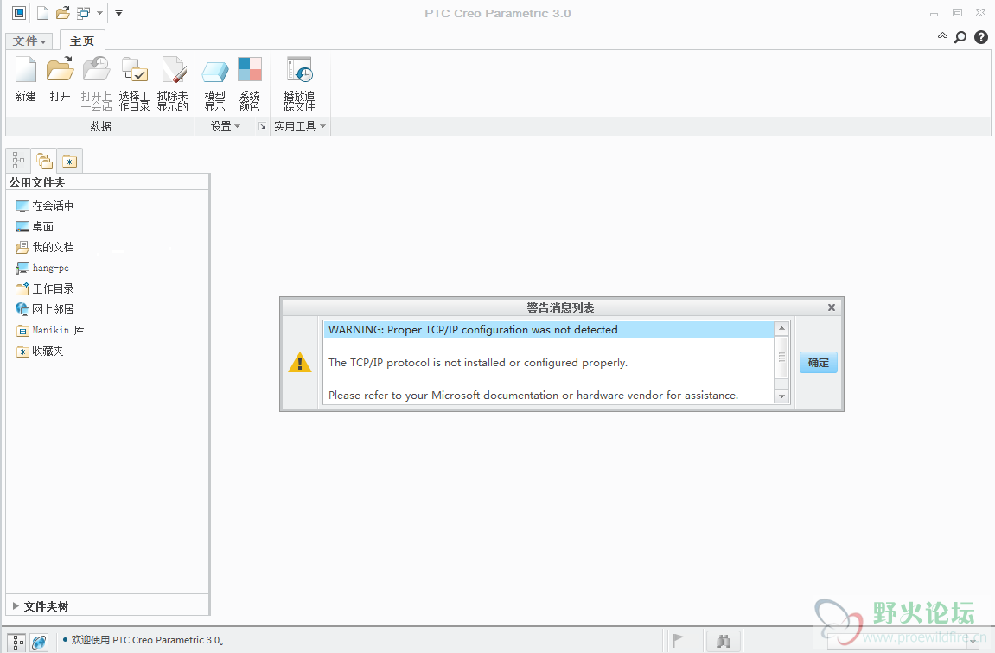The image size is (995, 653).
Task: Open the dropdown arrow beside the windows icon
Action: tap(99, 13)
